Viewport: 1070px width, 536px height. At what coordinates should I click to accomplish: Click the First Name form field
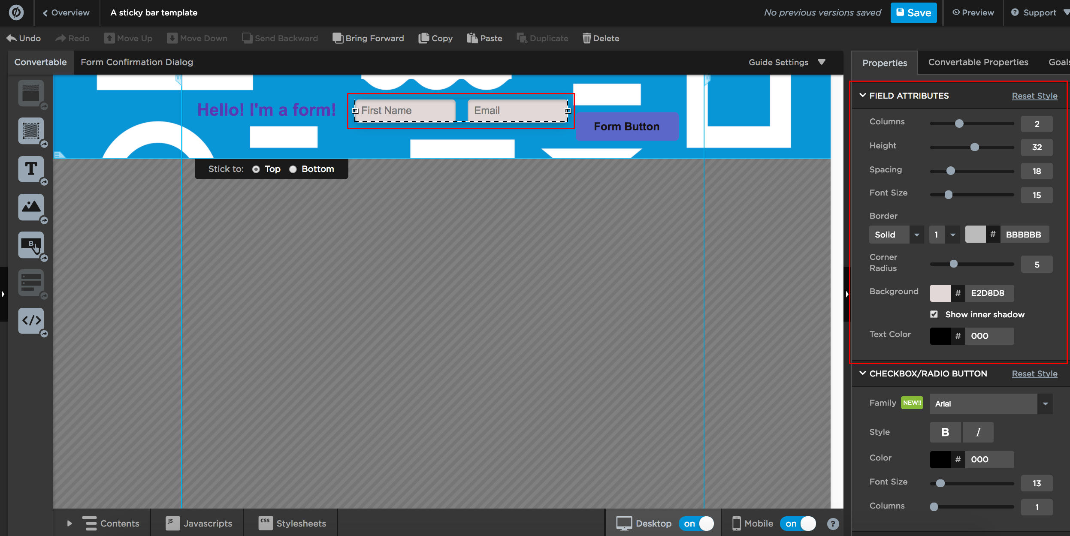[x=405, y=111]
